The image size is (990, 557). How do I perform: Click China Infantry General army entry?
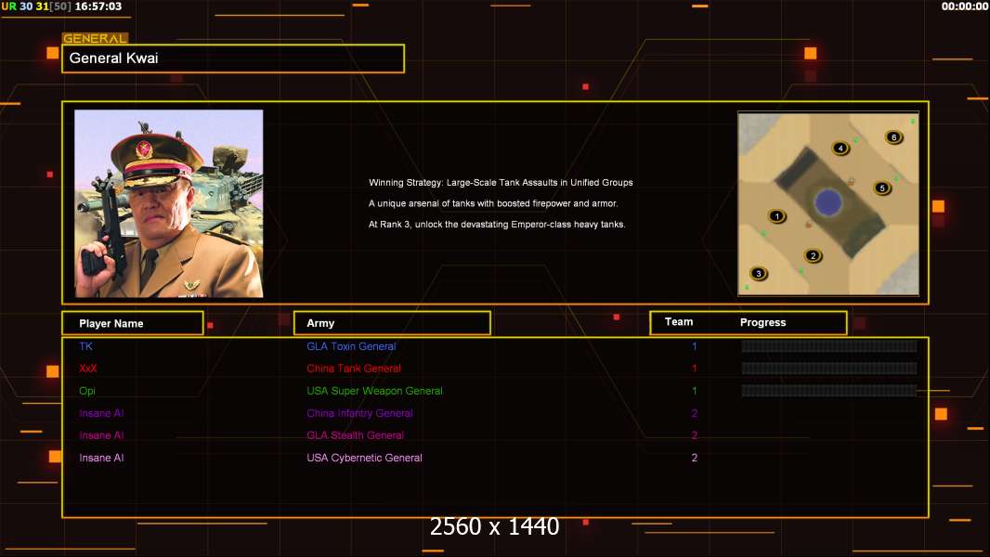point(359,413)
